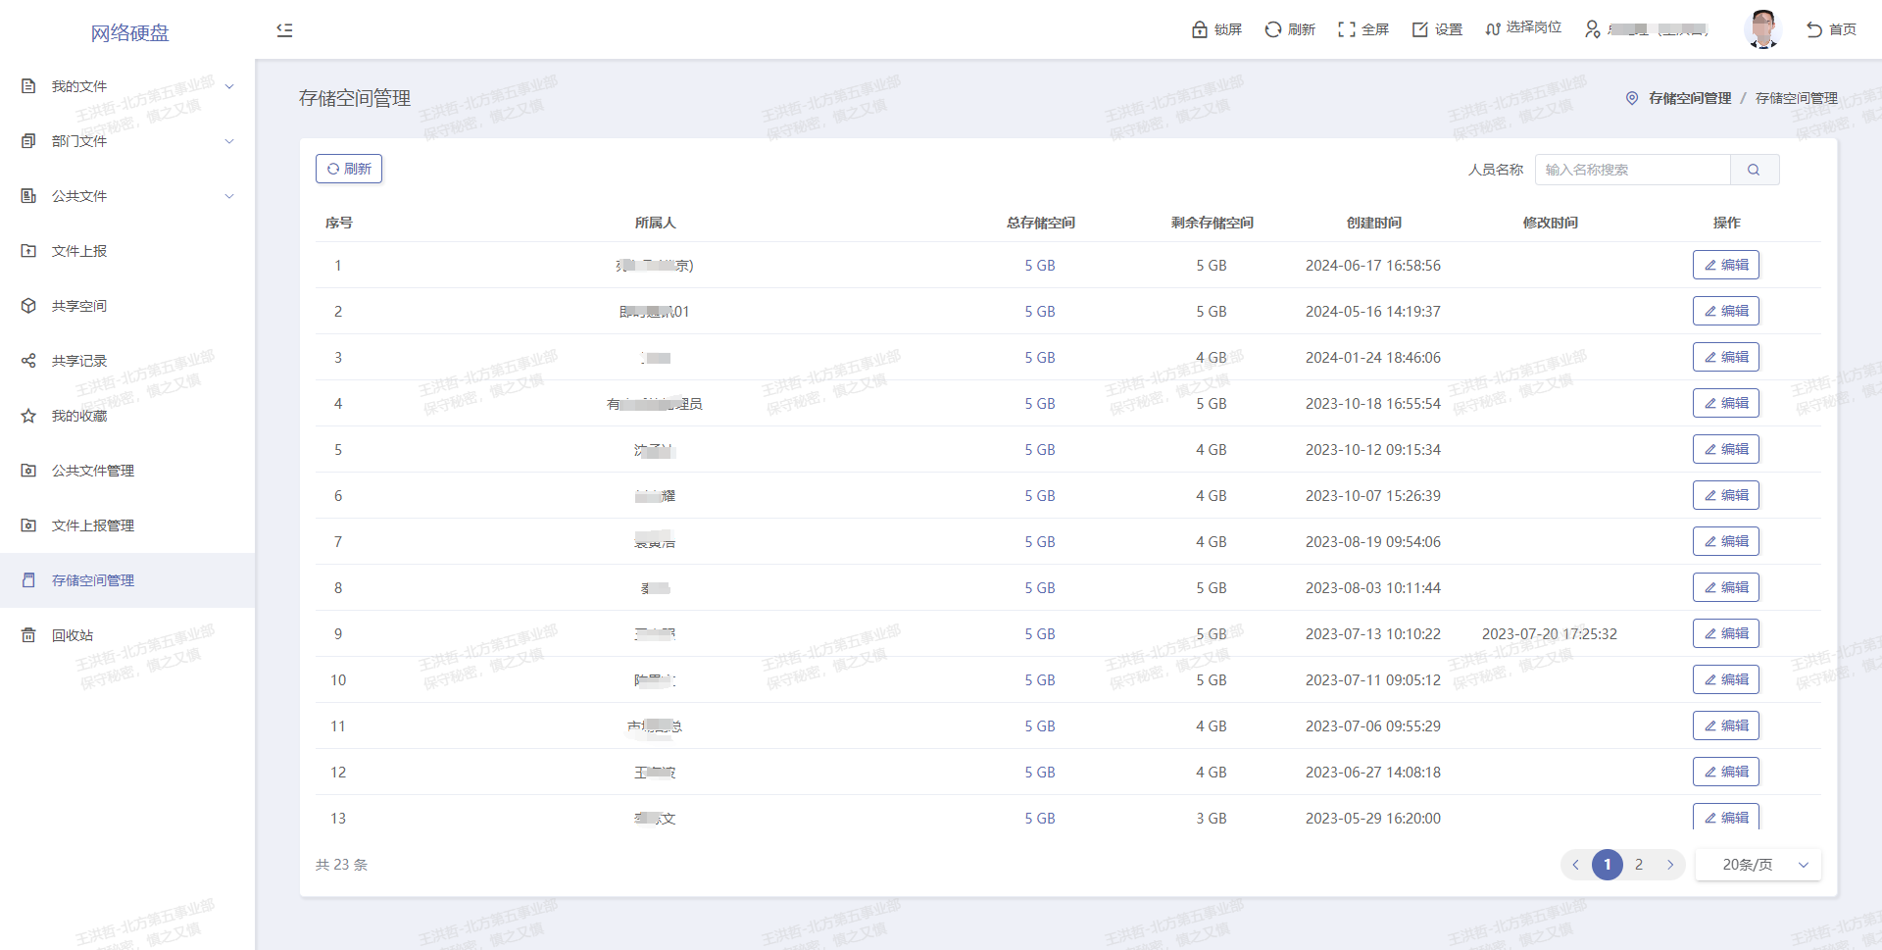Expand the 公共文件 menu chevron
Viewport: 1882px width, 950px height.
[x=229, y=196]
